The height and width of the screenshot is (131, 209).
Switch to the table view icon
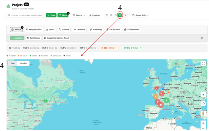[107, 15]
